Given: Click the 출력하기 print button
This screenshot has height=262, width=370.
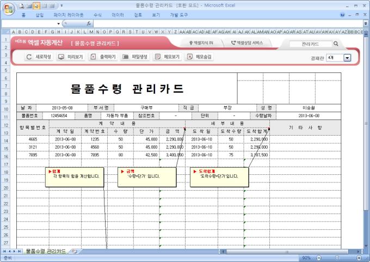Looking at the screenshot, I should pos(103,57).
